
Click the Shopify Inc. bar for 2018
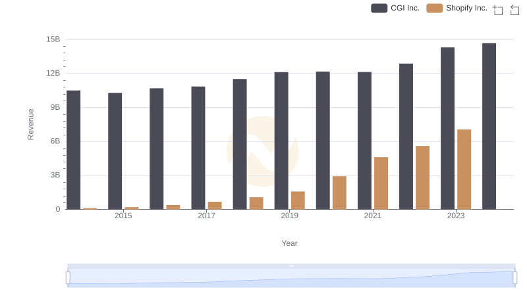point(256,204)
